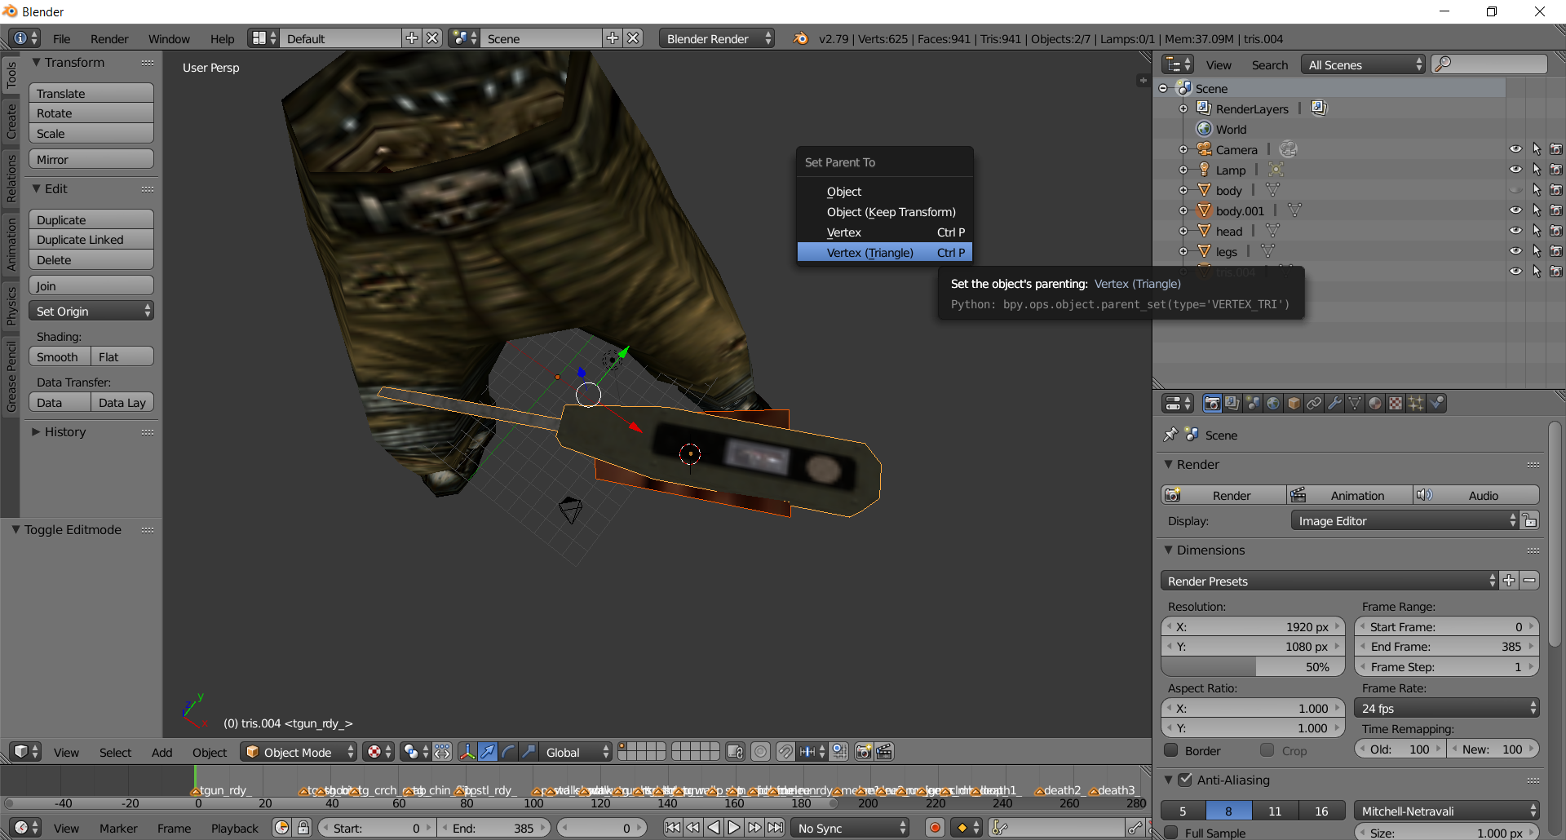Image resolution: width=1566 pixels, height=840 pixels.
Task: Jump to the last frame in timeline
Action: (776, 828)
